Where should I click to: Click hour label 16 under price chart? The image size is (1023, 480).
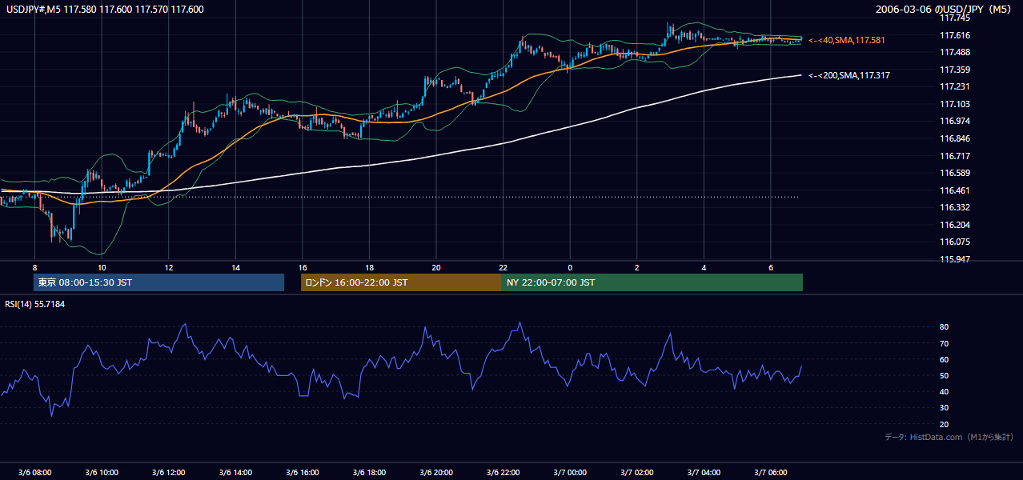(x=303, y=267)
